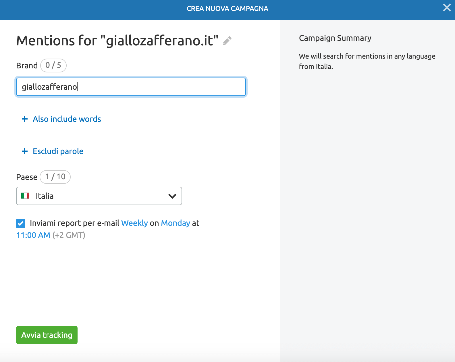The width and height of the screenshot is (455, 362).
Task: Click the Italian flag icon in Paese field
Action: (x=25, y=196)
